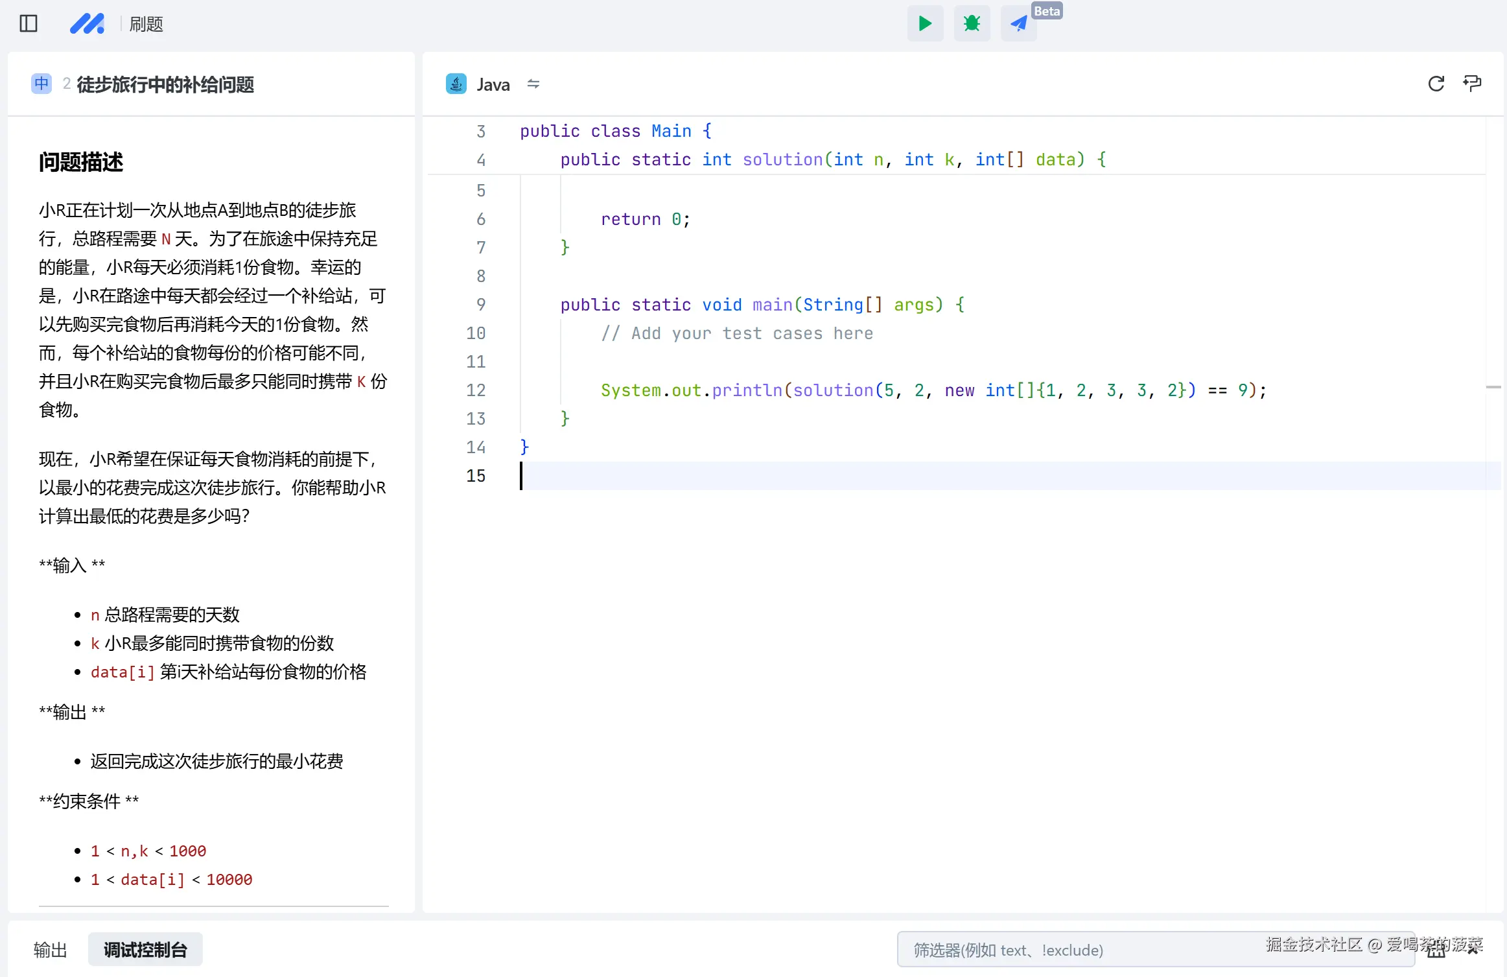Viewport: 1507px width, 977px height.
Task: Click the '// Add your test cases here' comment
Action: (x=737, y=333)
